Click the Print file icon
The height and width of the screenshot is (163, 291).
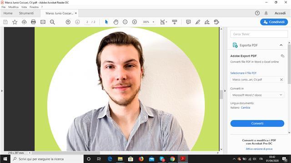(x=33, y=22)
